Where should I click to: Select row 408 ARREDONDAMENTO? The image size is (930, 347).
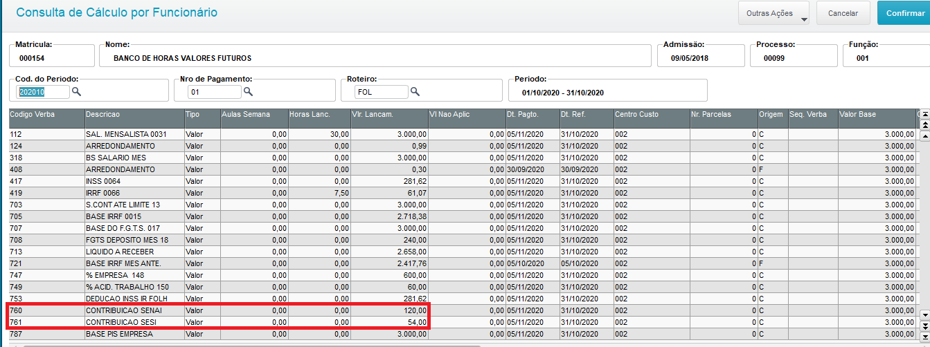[462, 169]
